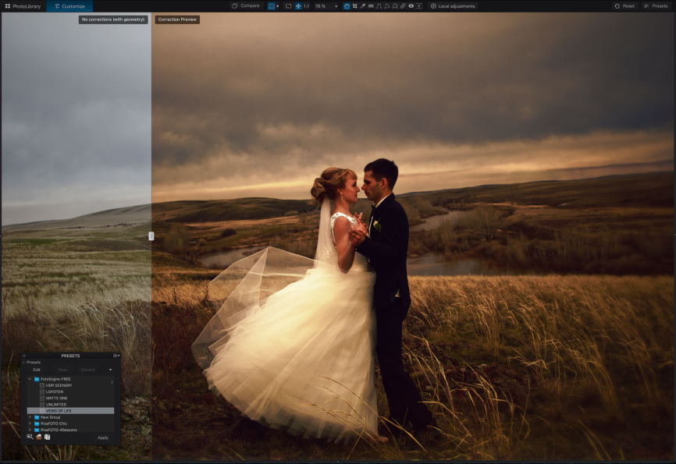The width and height of the screenshot is (676, 464).
Task: Expand the PixaFOTO-4Seasons group
Action: tap(30, 430)
